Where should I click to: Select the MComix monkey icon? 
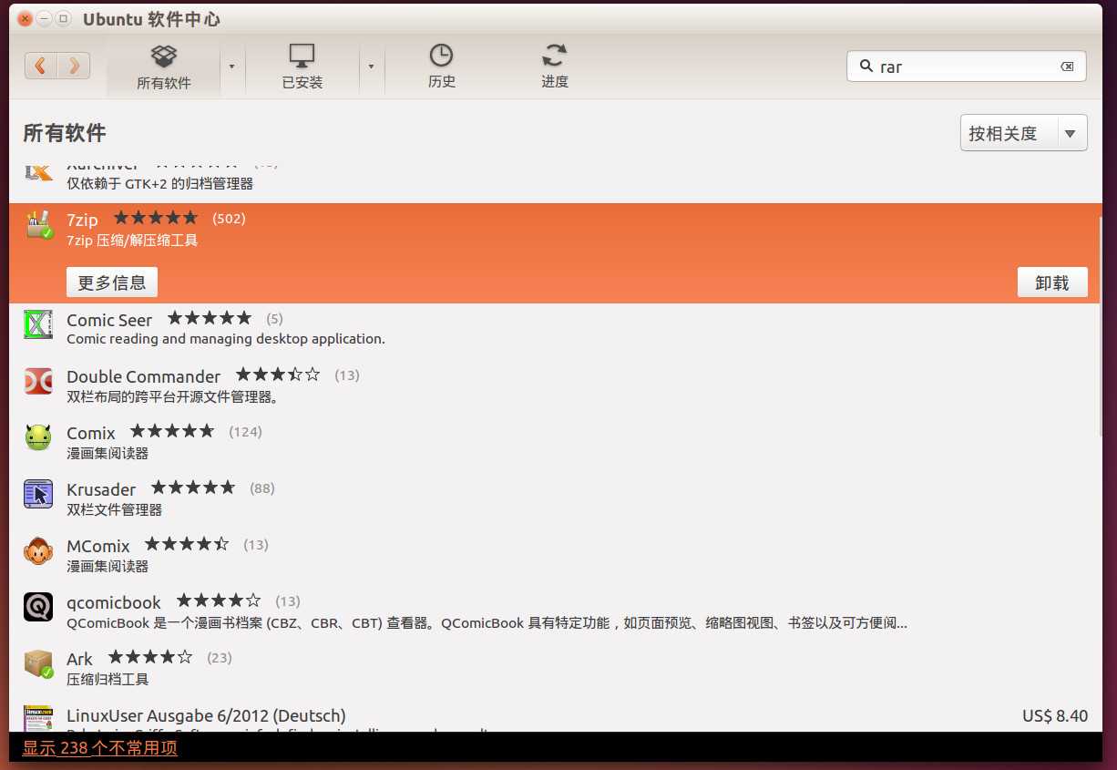tap(38, 550)
